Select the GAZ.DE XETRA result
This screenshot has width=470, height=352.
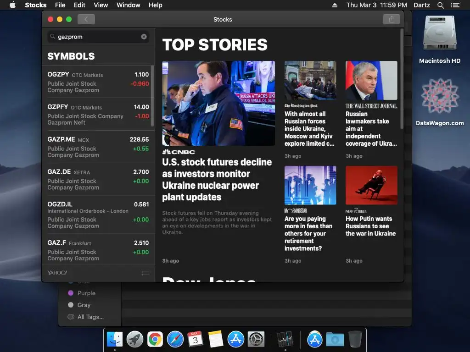coord(98,179)
